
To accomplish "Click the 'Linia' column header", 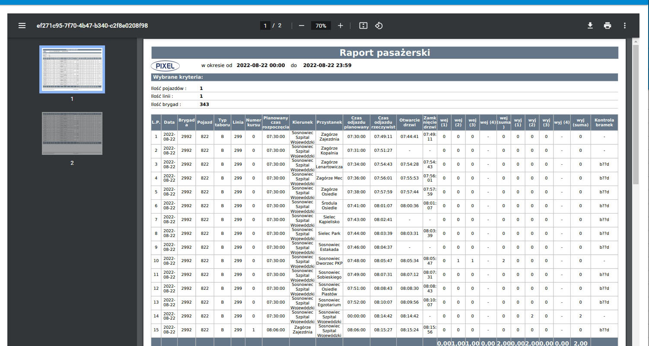I will [238, 122].
